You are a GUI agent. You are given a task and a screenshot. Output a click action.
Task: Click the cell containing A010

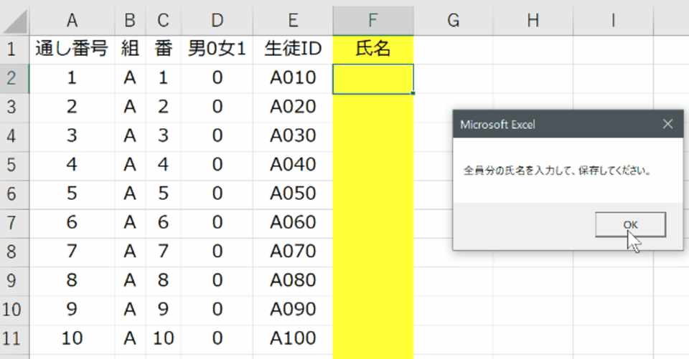pyautogui.click(x=293, y=79)
